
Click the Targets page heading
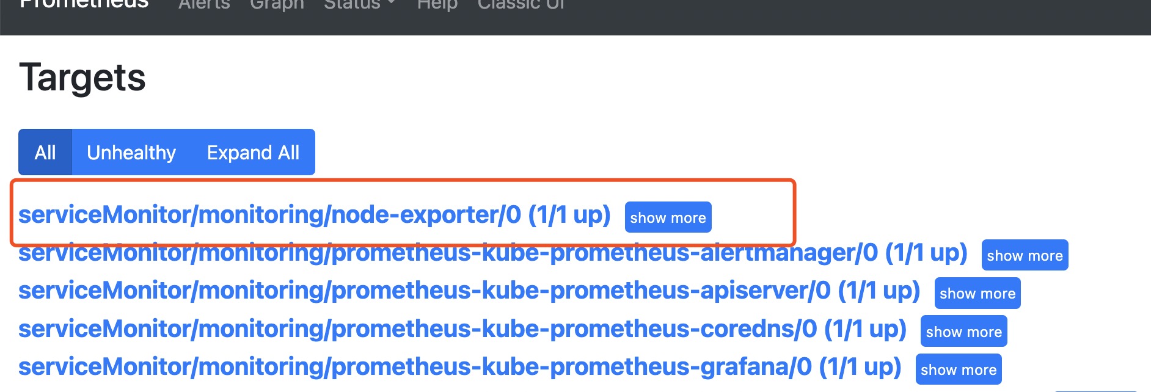(x=82, y=78)
